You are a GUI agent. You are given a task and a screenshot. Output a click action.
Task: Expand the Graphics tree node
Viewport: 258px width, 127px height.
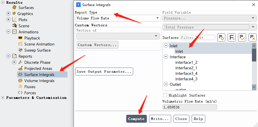[x=8, y=14]
